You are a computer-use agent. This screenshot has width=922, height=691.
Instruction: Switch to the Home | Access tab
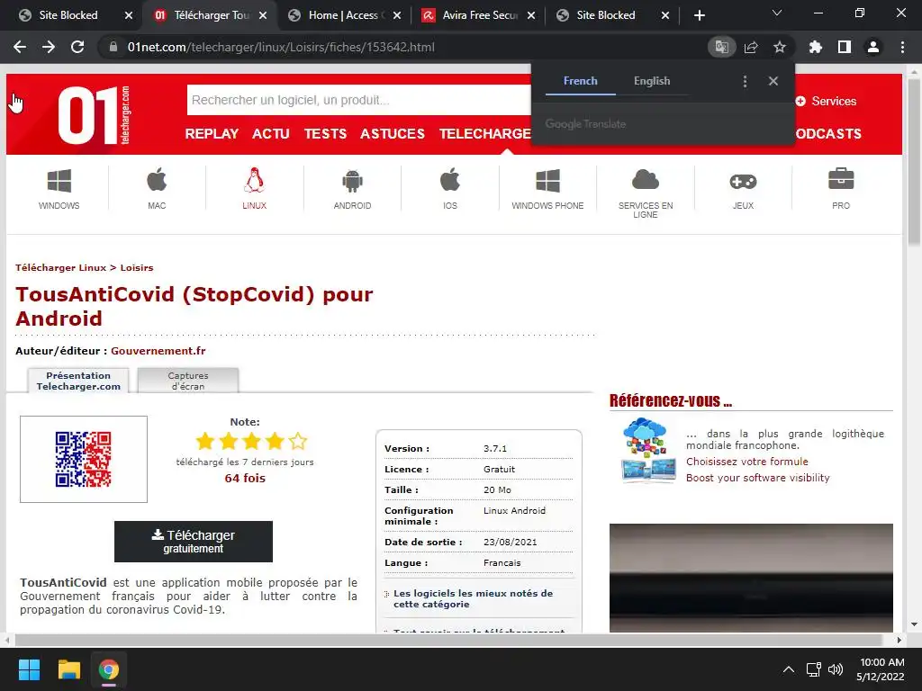(343, 15)
